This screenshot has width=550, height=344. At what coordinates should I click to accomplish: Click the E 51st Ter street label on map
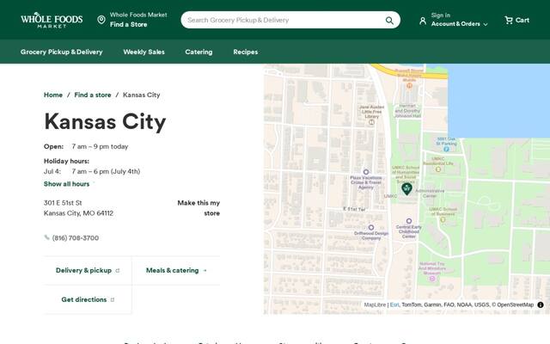(354, 209)
